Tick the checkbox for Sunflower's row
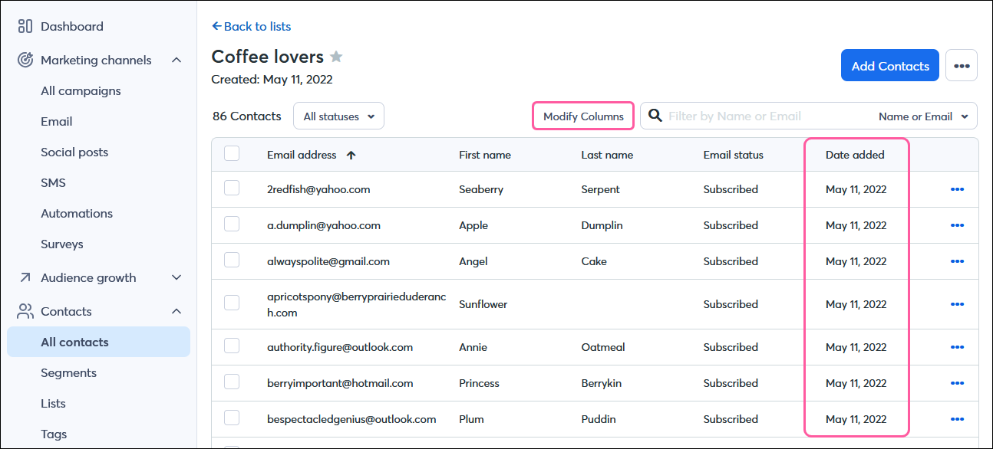Image resolution: width=993 pixels, height=449 pixels. click(232, 303)
